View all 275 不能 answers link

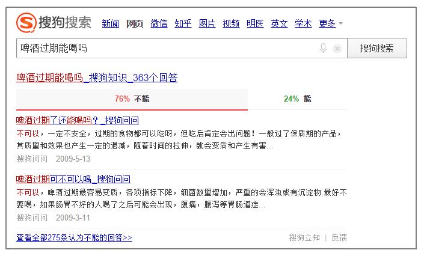75,237
